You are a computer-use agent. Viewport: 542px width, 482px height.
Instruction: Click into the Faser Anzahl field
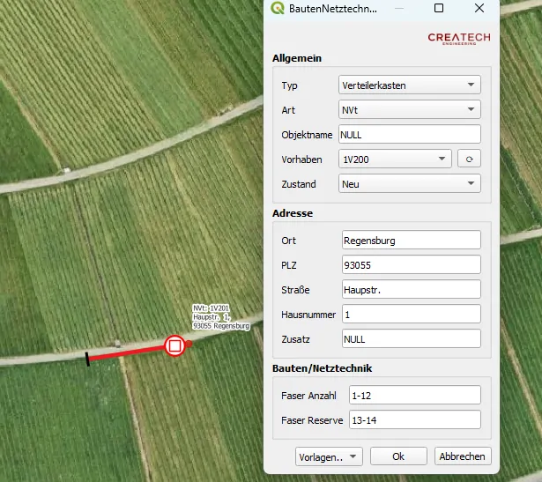click(x=414, y=395)
